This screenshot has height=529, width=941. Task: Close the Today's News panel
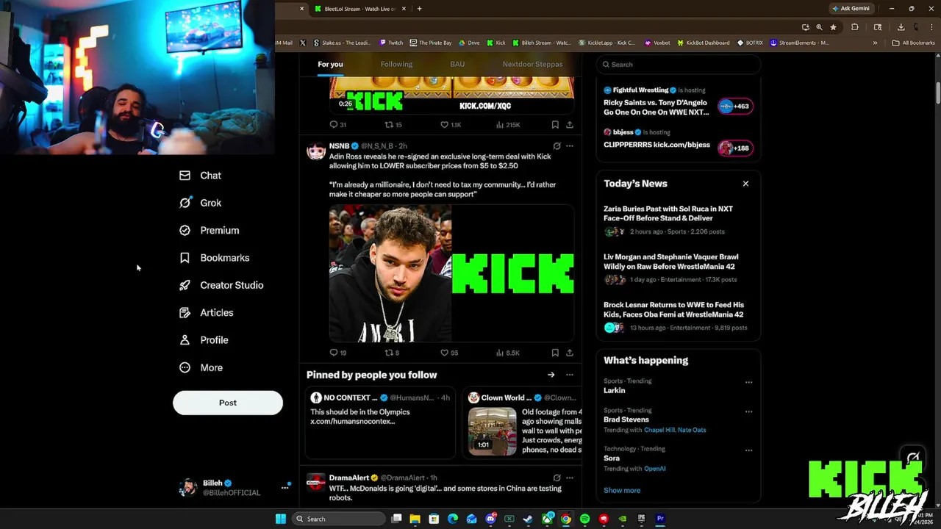click(x=745, y=184)
